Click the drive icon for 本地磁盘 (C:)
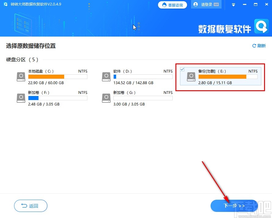Screen dimensions: 272x218 (20, 77)
